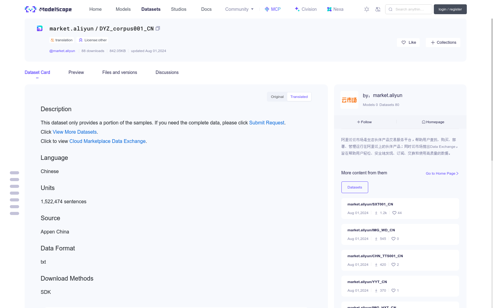Click the Like button
The width and height of the screenshot is (493, 308).
tap(408, 43)
